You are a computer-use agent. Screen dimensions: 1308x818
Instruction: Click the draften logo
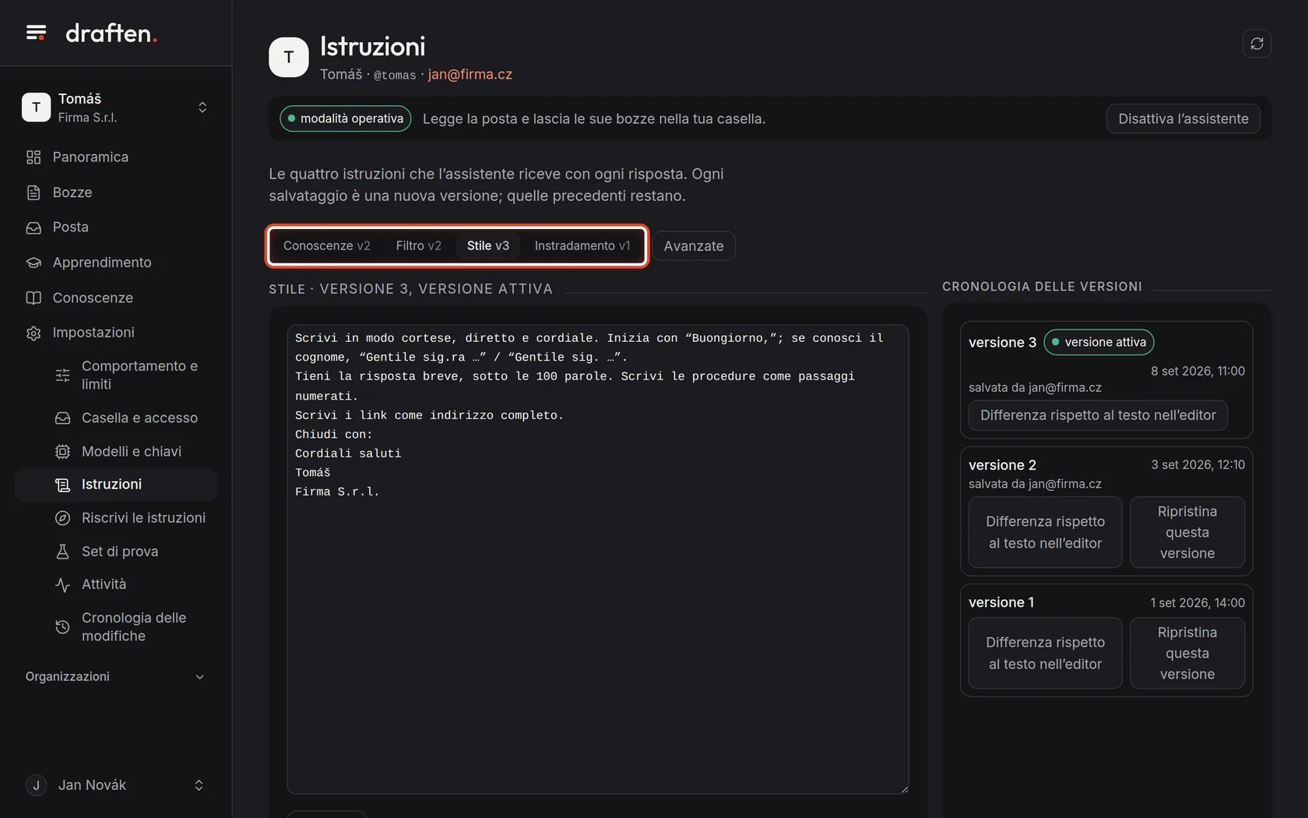(x=111, y=33)
